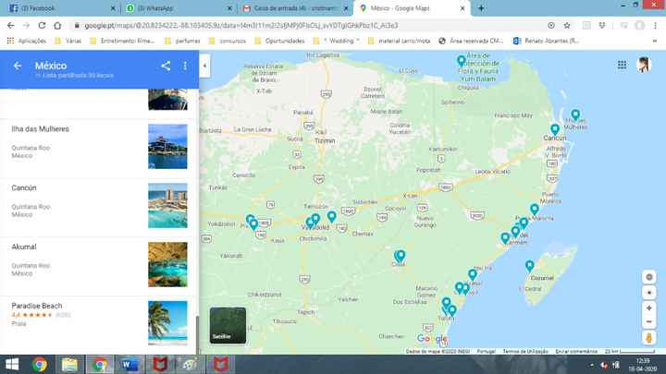Switch to Satellite view
This screenshot has height=374, width=666.
coord(228,325)
